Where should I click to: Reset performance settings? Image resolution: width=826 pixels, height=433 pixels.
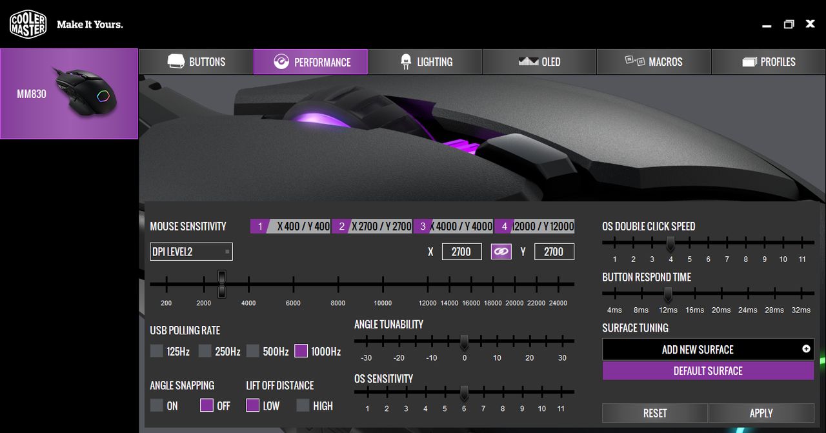click(x=655, y=413)
